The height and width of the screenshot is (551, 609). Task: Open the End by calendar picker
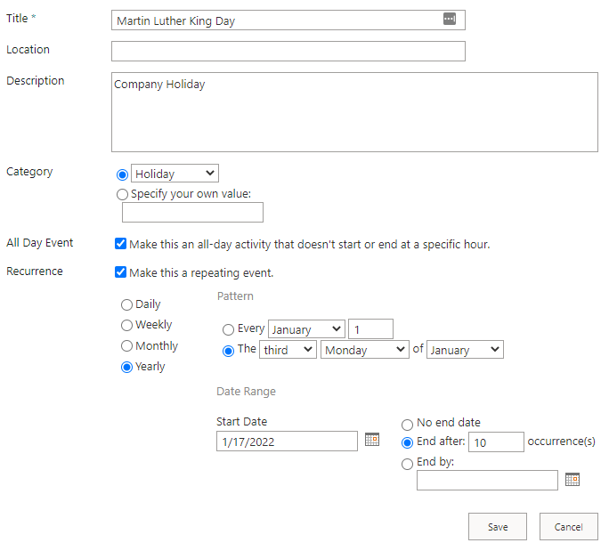pyautogui.click(x=572, y=479)
